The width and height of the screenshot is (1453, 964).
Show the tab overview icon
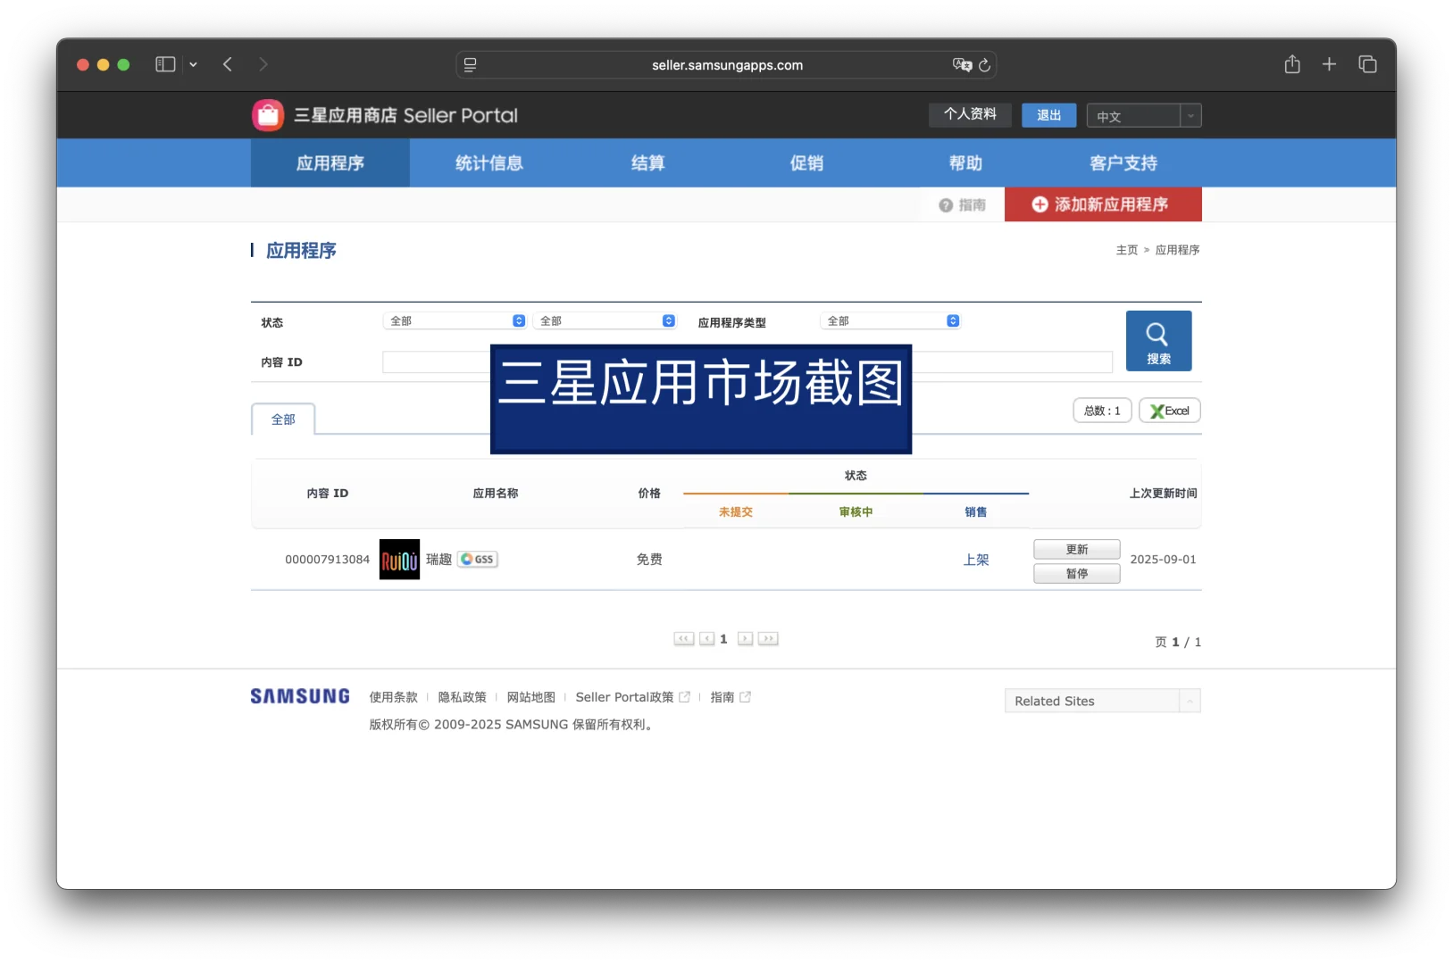[x=1367, y=64]
